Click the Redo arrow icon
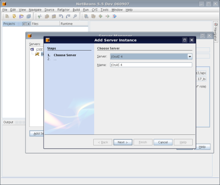The height and width of the screenshot is (185, 220). click(68, 16)
